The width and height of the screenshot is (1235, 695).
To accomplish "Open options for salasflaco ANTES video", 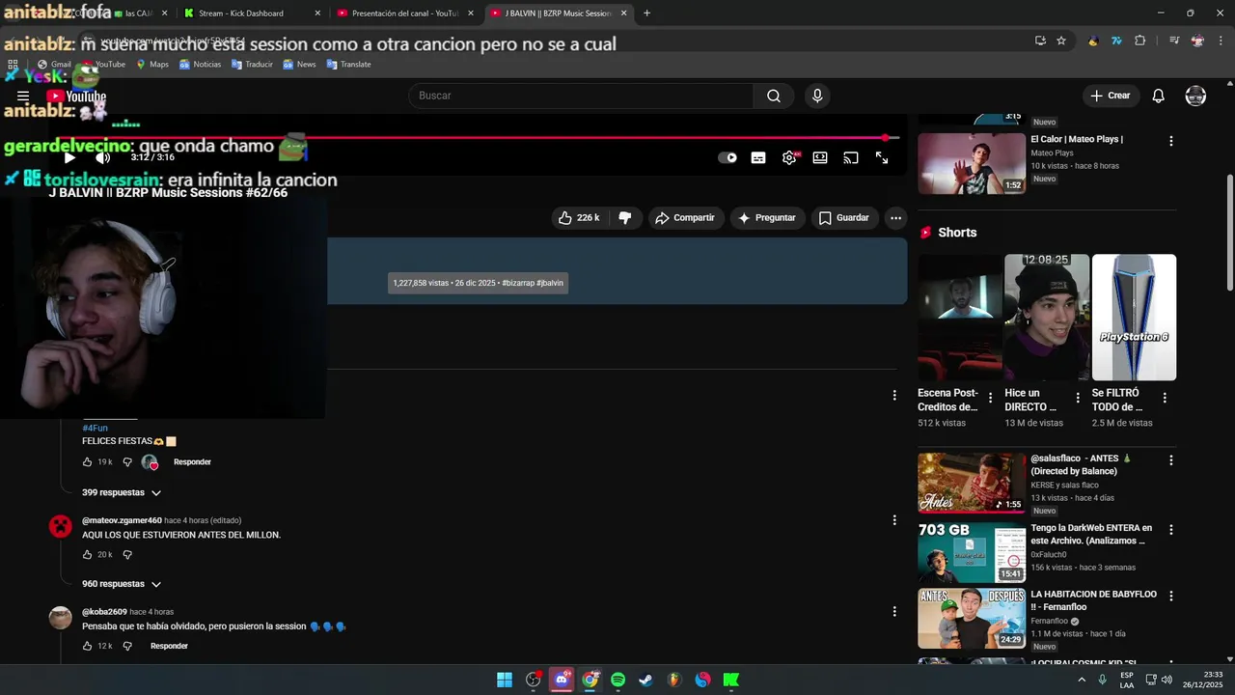I will 1171,460.
